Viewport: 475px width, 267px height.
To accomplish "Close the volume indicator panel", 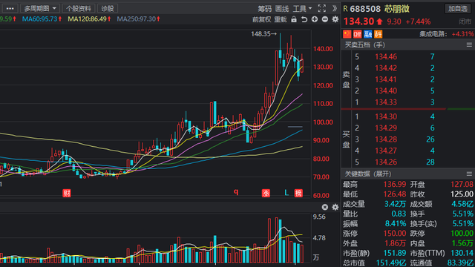I will [325, 207].
